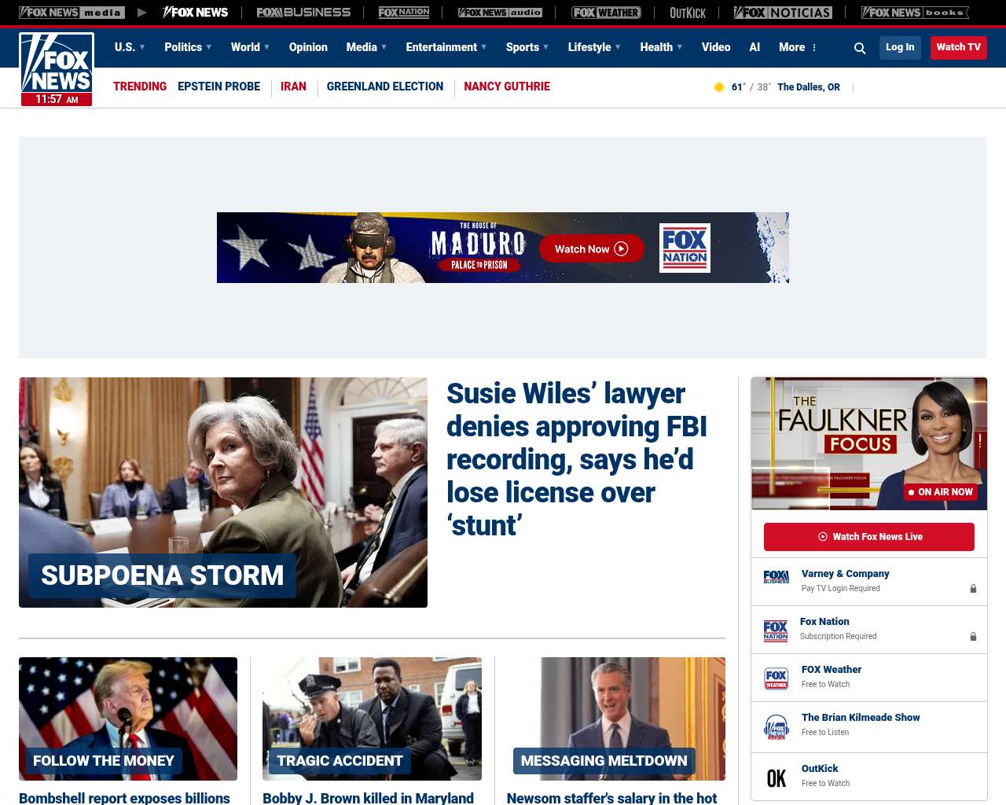Open the Fox Business network logo
The height and width of the screenshot is (805, 1006).
pyautogui.click(x=303, y=13)
